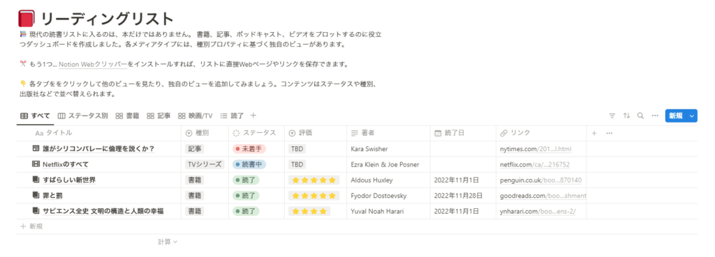Open the database search magnifier icon
Viewport: 715px width, 257px height.
641,116
